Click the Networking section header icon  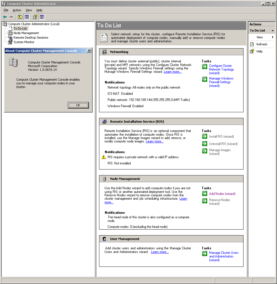pos(104,52)
